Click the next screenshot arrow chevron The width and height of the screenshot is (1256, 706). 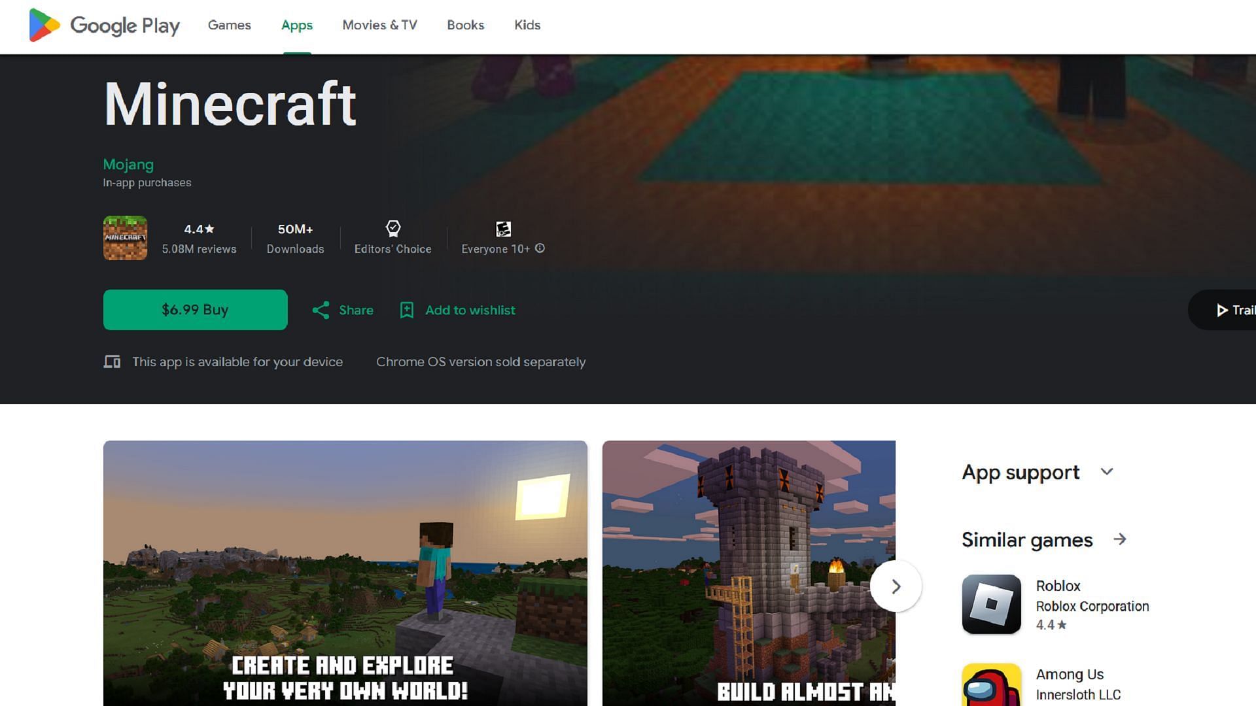[896, 586]
